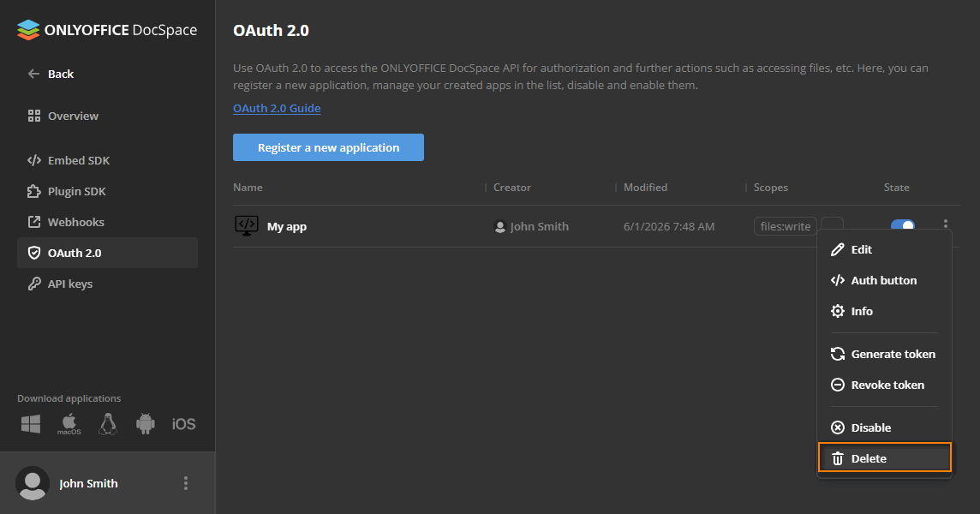This screenshot has height=514, width=980.
Task: Click Register a new application
Action: (328, 147)
